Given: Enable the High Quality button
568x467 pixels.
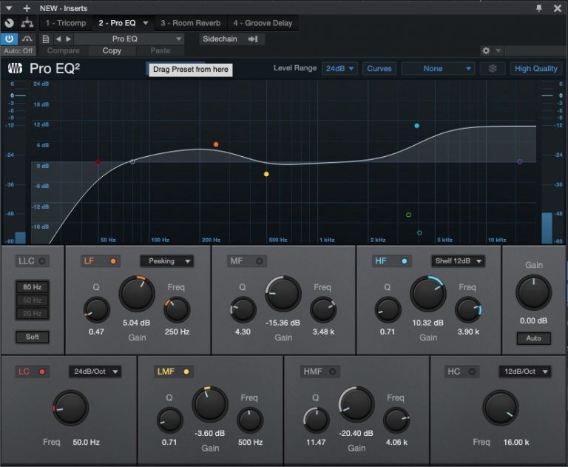Looking at the screenshot, I should 536,69.
